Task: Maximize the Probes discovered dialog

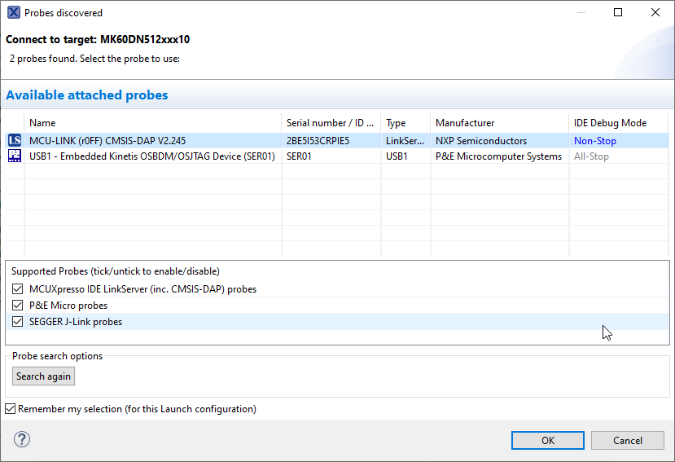Action: point(618,13)
